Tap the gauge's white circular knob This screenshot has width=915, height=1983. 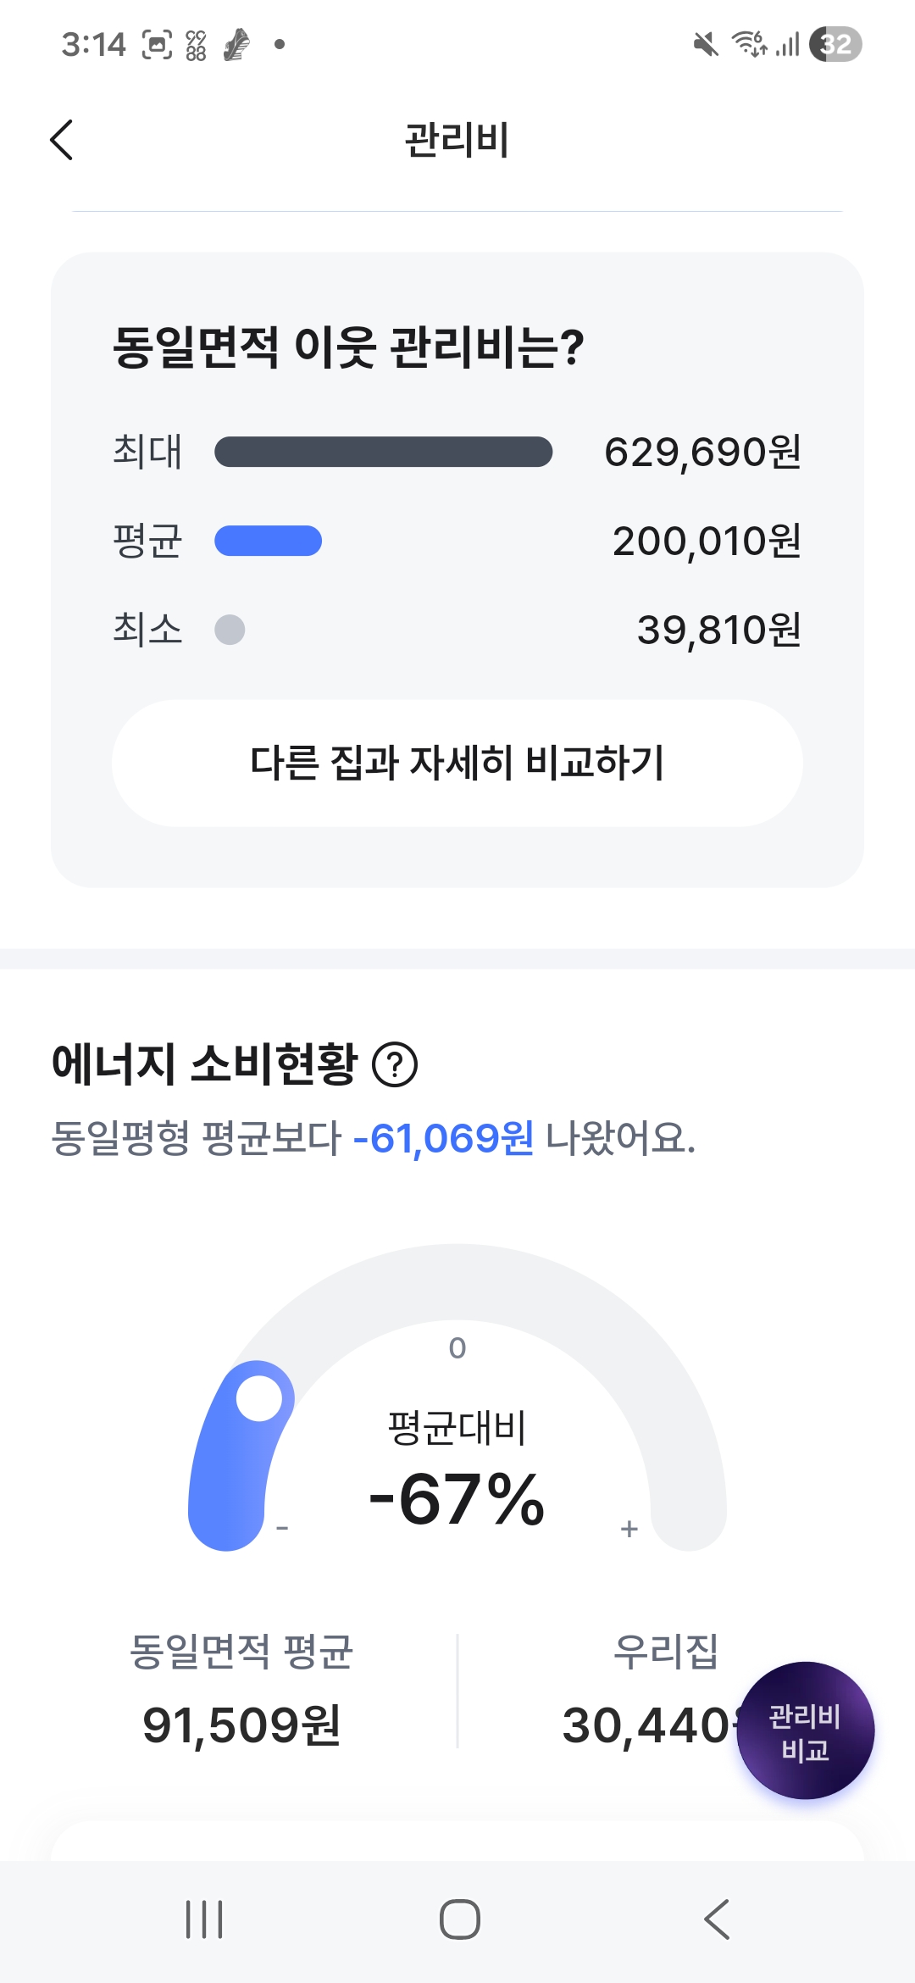258,1397
